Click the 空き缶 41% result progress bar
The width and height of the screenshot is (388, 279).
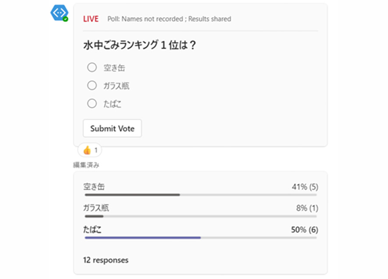200,194
